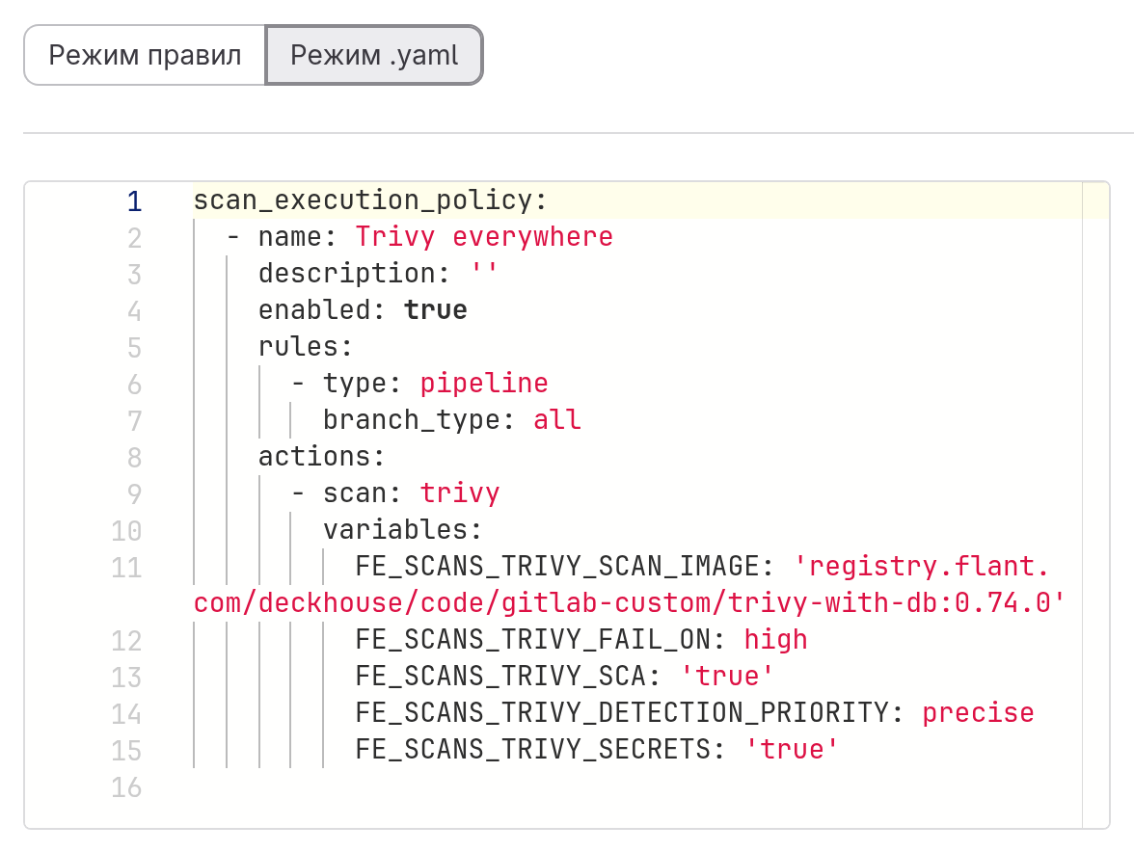Click the FE_SCANS_TRIVY_SCA variable name
Viewport: 1134px width, 852px height.
tap(500, 677)
